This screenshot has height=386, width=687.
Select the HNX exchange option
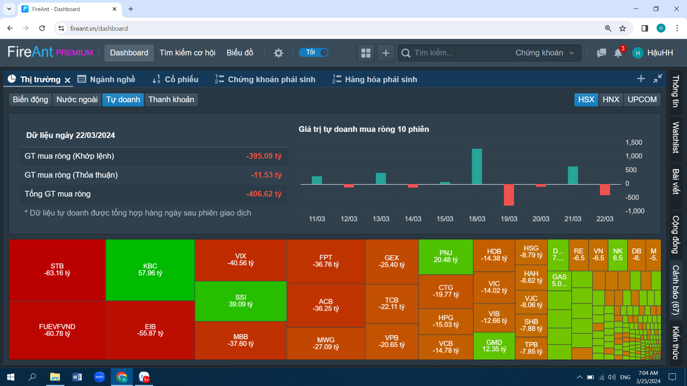(x=611, y=99)
